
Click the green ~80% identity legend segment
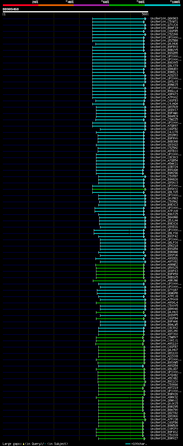coord(127,5)
